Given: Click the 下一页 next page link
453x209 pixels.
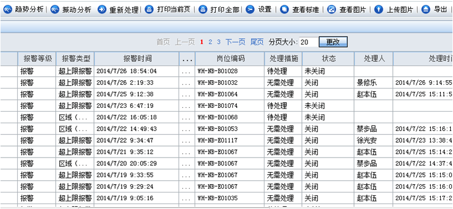Looking at the screenshot, I should 236,42.
